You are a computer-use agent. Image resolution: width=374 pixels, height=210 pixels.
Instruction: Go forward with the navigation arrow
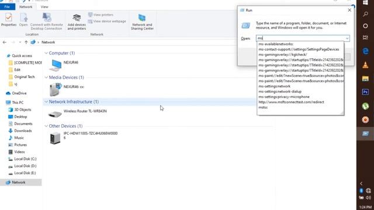click(13, 42)
